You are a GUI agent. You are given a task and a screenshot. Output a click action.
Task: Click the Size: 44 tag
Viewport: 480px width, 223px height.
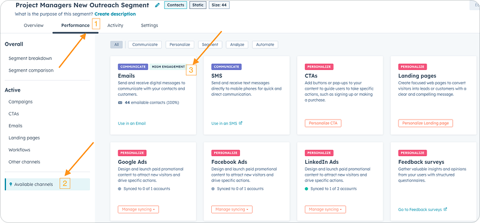[219, 5]
